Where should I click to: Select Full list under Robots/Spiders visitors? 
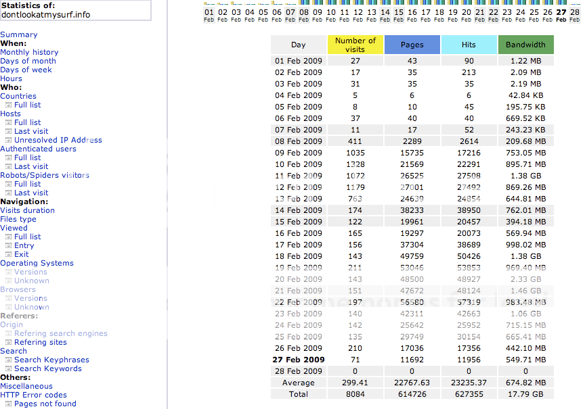pyautogui.click(x=27, y=185)
